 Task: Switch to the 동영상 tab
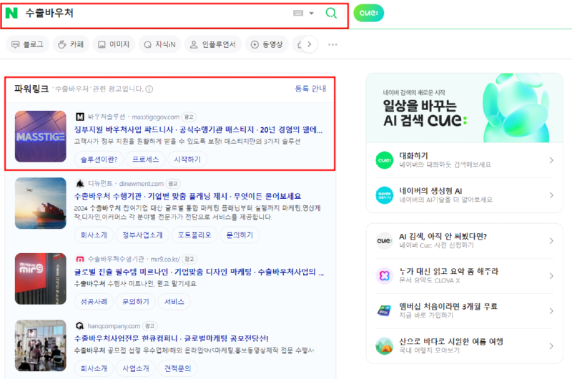click(x=267, y=44)
